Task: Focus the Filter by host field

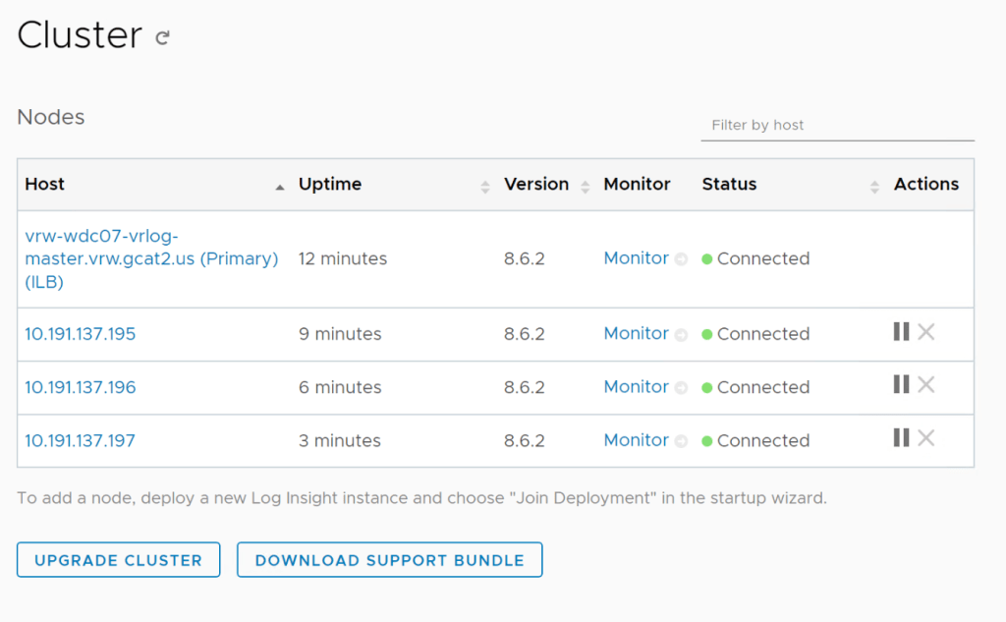Action: coord(837,126)
